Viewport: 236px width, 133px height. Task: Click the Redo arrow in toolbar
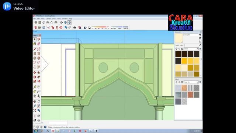click(x=70, y=28)
